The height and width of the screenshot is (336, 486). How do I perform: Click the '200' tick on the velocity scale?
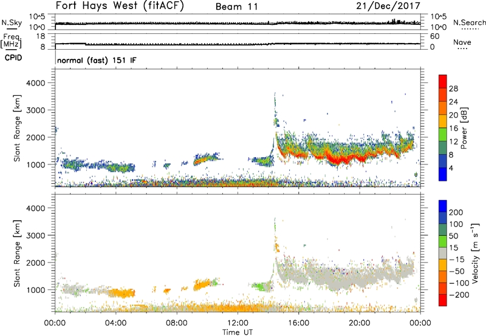click(x=456, y=212)
